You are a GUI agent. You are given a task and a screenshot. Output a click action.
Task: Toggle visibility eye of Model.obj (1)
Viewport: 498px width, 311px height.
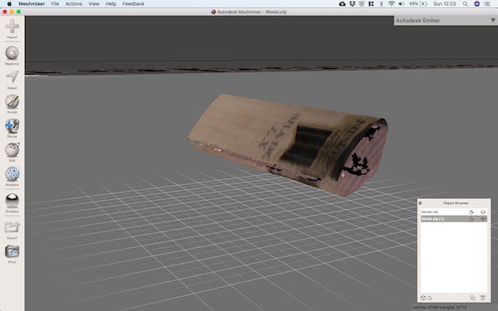(x=483, y=219)
